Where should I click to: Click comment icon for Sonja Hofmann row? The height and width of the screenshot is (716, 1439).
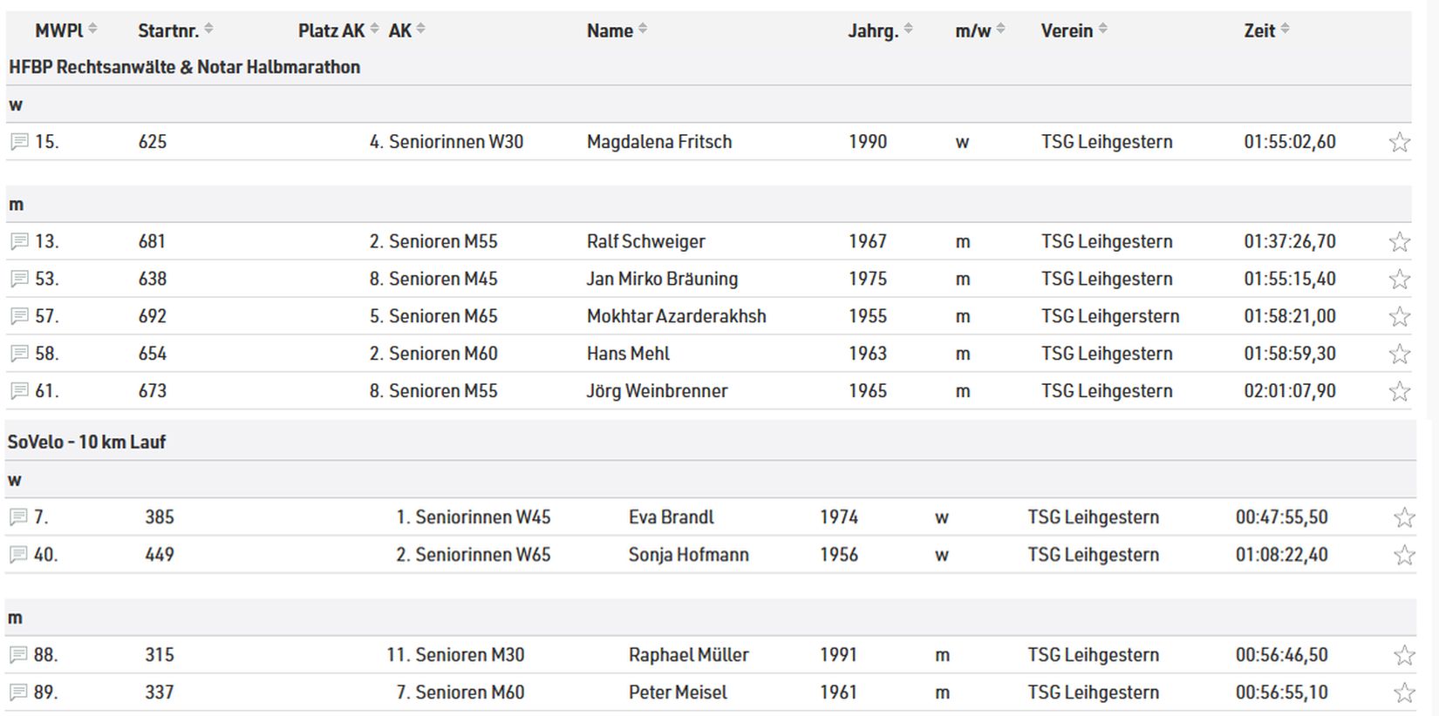pyautogui.click(x=18, y=555)
